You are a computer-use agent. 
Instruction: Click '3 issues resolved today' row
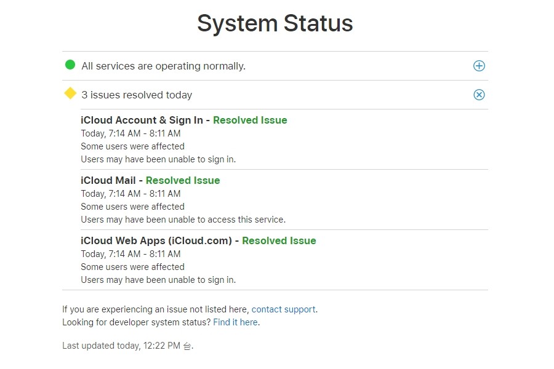(137, 95)
